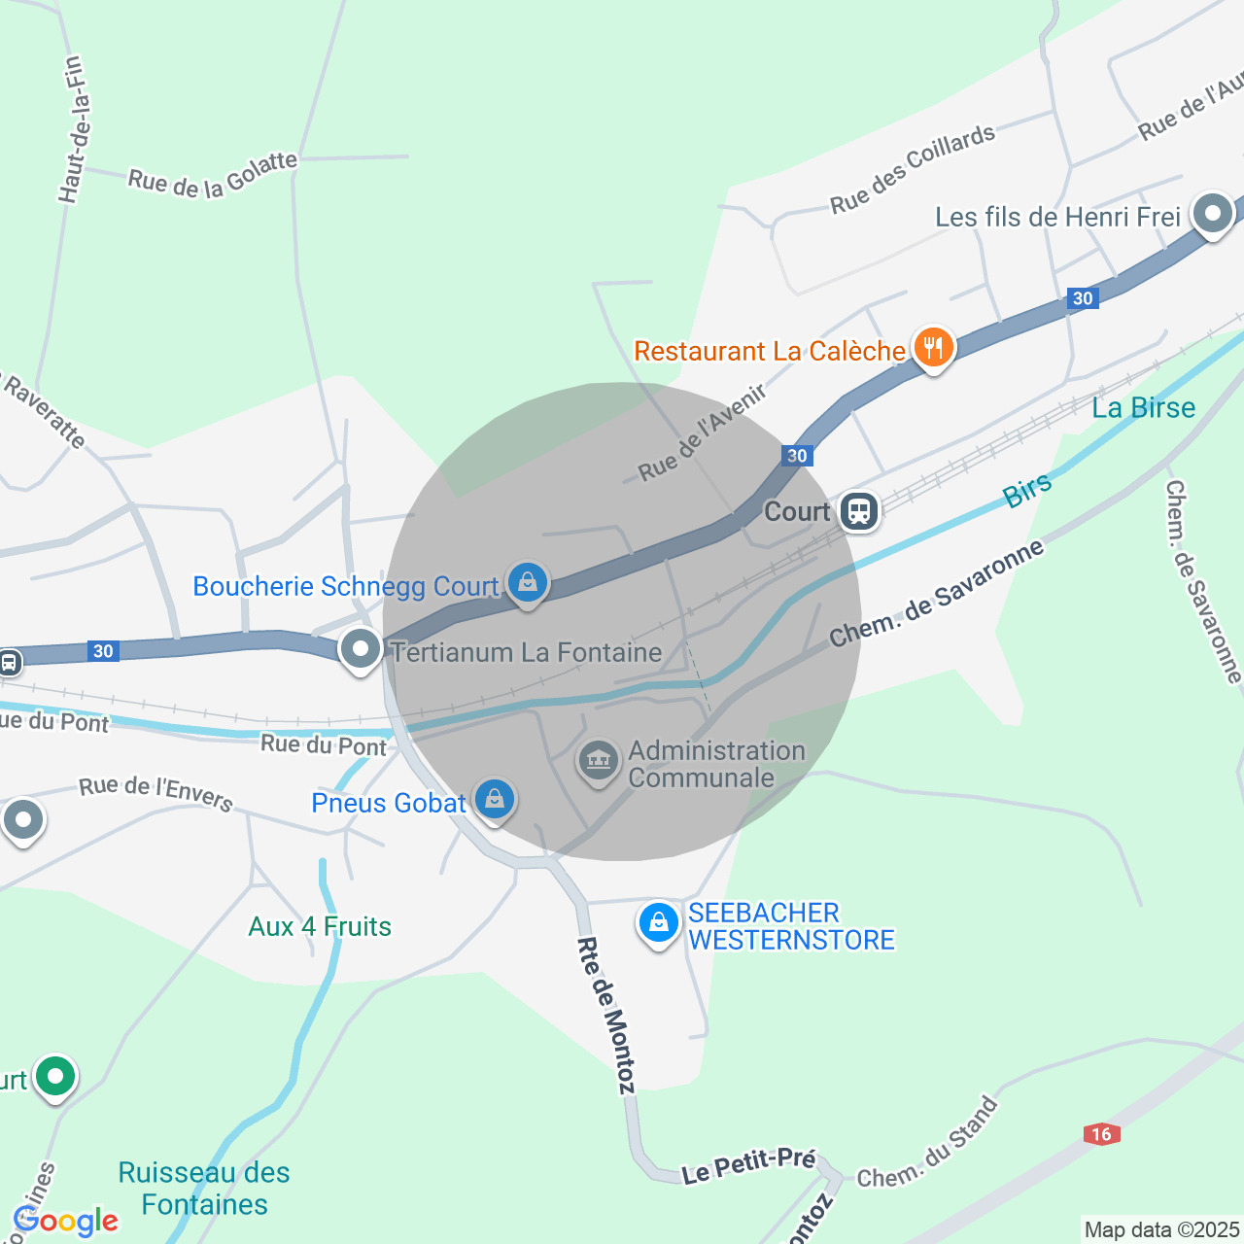Click the Rue de la Golatte street label
The width and height of the screenshot is (1244, 1244).
[x=213, y=176]
